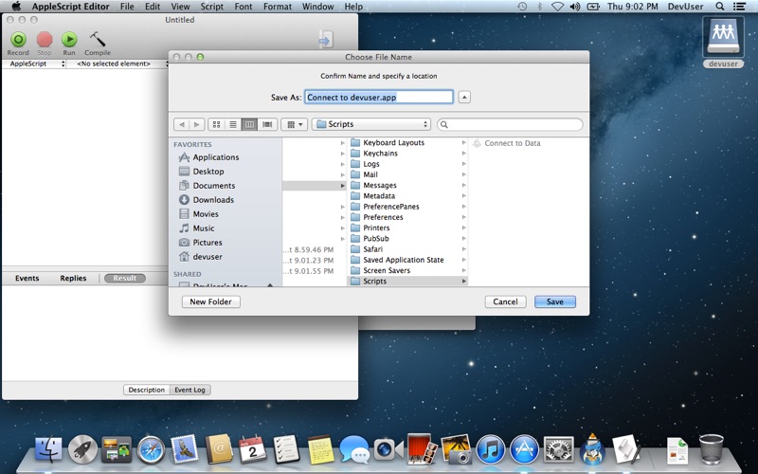Image resolution: width=758 pixels, height=474 pixels.
Task: Expand the Keyboard Layouts folder arrow
Action: click(463, 143)
